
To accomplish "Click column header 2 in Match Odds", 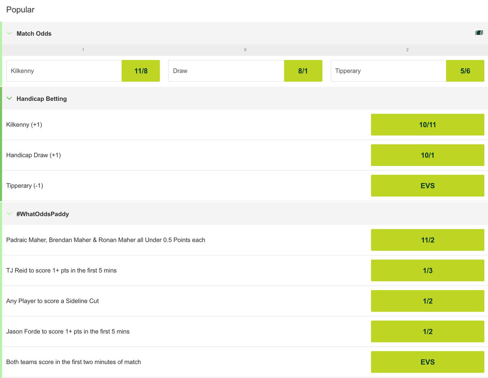I will click(x=407, y=50).
